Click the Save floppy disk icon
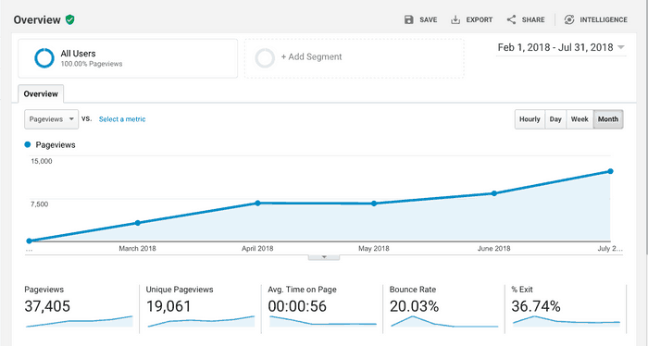 coord(408,19)
